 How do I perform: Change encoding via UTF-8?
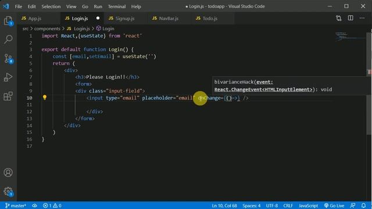pyautogui.click(x=272, y=206)
